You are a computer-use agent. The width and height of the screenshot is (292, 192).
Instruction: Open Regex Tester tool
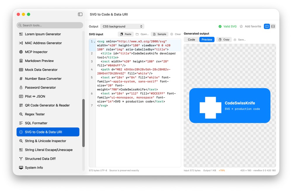[x=48, y=114]
